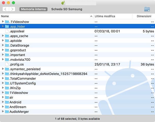Click the .profig.os file icon
The width and height of the screenshot is (155, 122).
7,64
